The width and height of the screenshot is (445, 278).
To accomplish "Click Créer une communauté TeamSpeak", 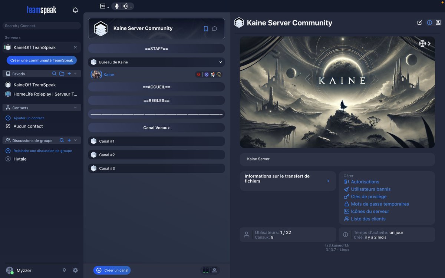I will coord(42,60).
